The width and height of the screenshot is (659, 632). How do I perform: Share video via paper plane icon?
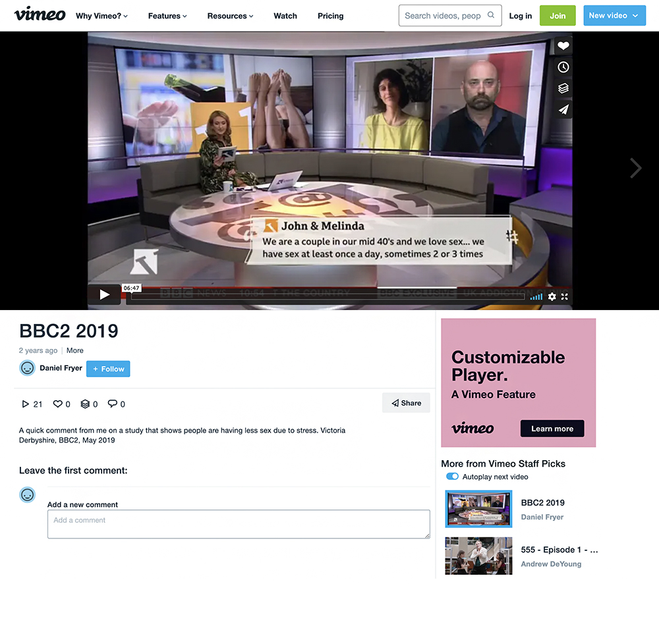coord(563,109)
